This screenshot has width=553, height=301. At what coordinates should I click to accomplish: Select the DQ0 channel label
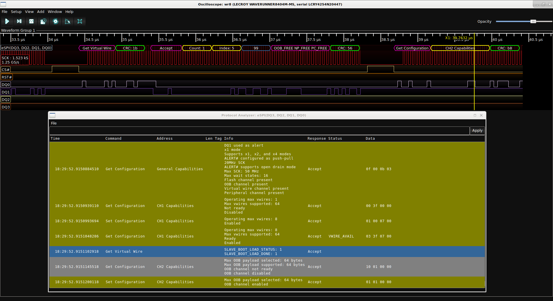point(6,85)
